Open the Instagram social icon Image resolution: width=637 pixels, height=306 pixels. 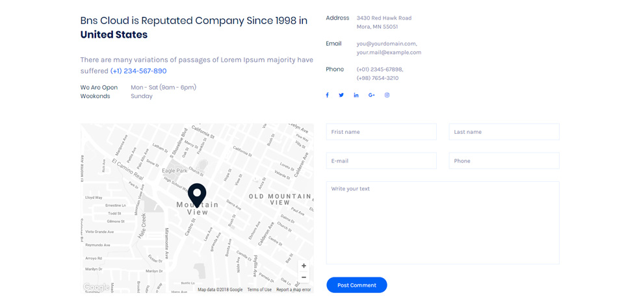pyautogui.click(x=387, y=95)
